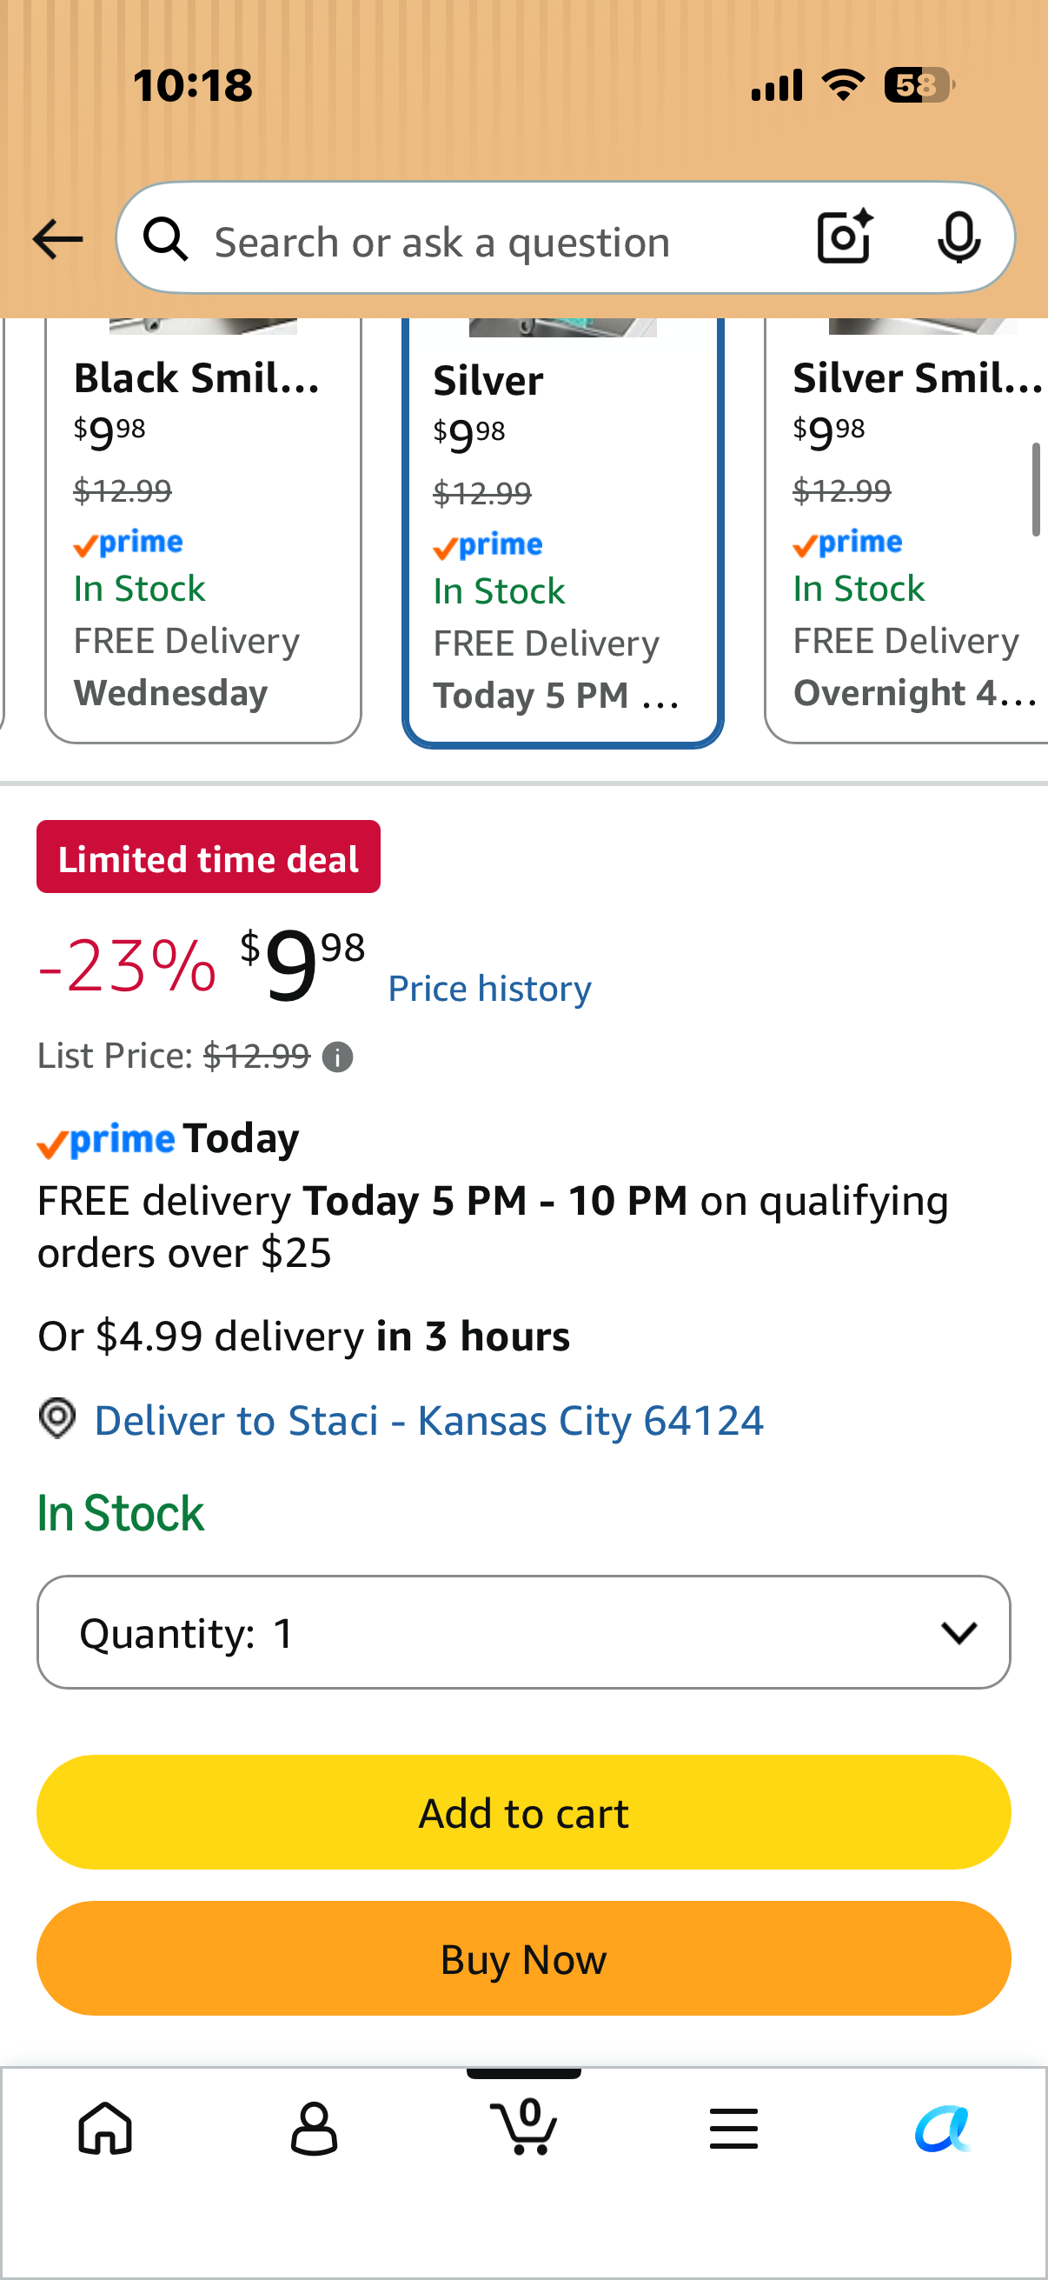Activate microphone voice search
The image size is (1048, 2280).
958,237
